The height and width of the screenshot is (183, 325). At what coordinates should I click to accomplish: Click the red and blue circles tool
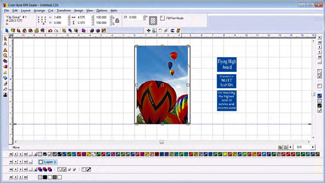pyautogui.click(x=5, y=61)
